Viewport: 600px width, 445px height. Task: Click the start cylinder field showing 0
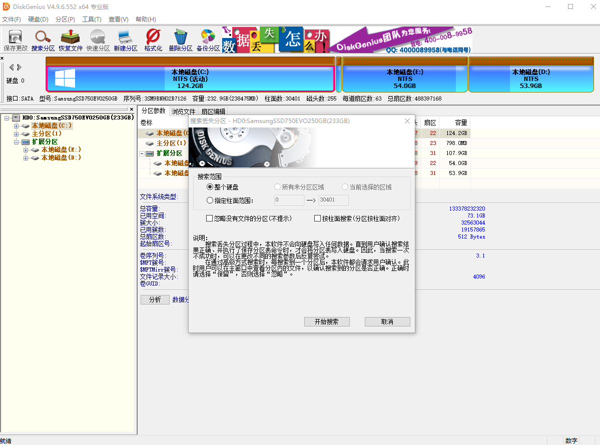click(x=289, y=200)
